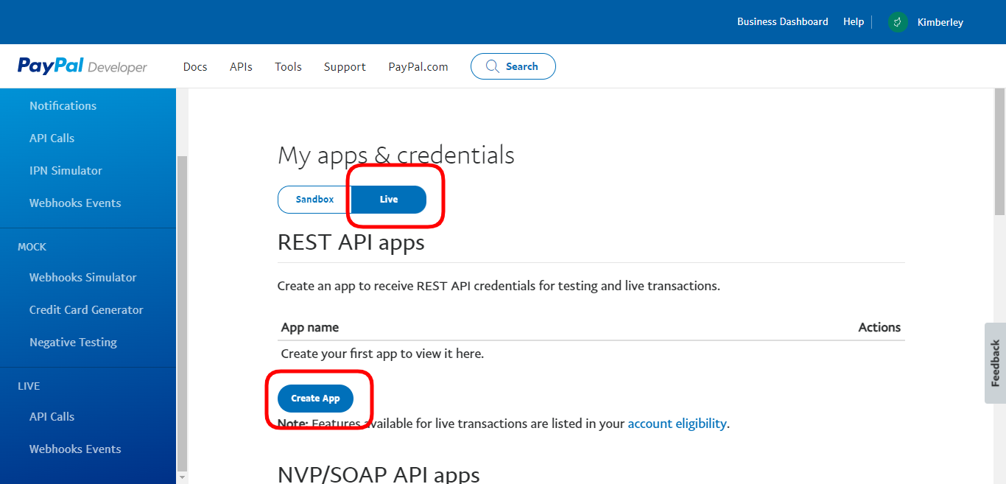Open Notifications in the sidebar

63,106
